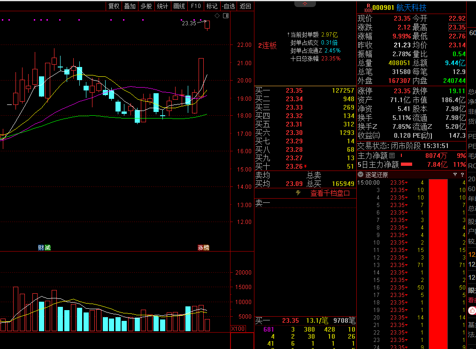Click the 涨榜 marker on the chart
476x349 pixels.
pos(203,247)
